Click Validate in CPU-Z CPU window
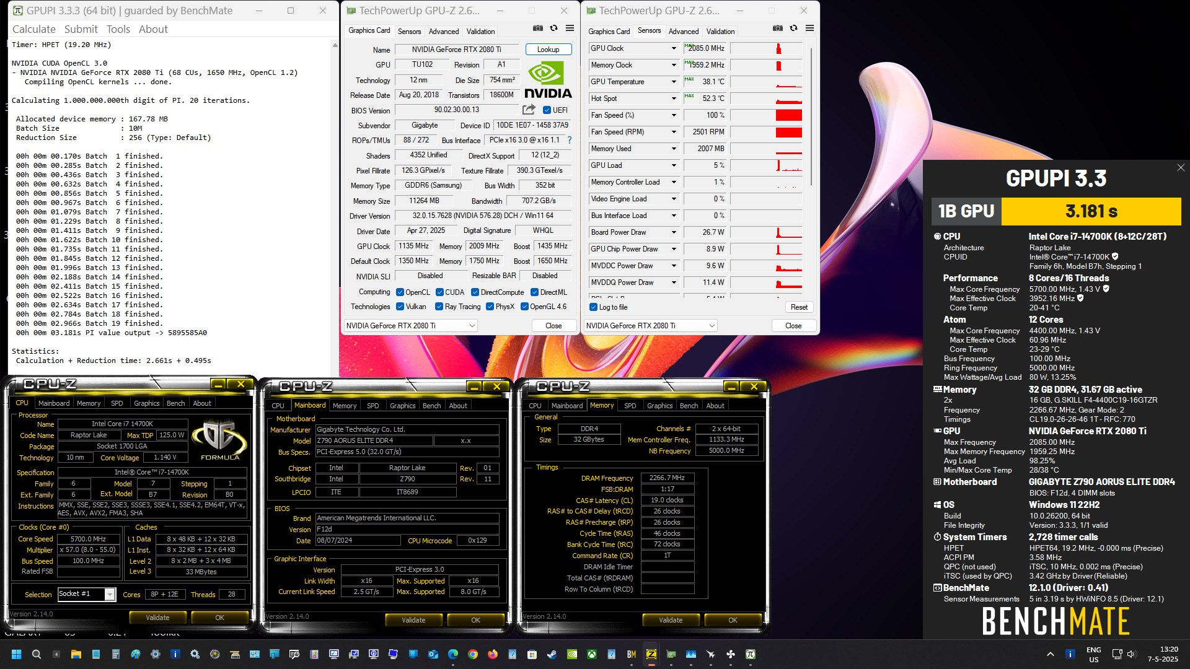This screenshot has height=669, width=1190. tap(157, 618)
